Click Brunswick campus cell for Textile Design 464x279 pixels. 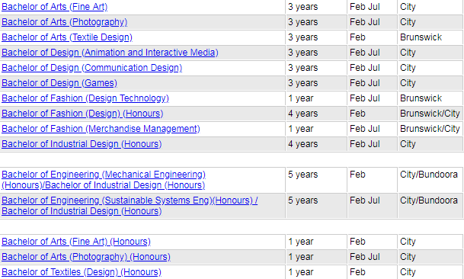point(430,37)
